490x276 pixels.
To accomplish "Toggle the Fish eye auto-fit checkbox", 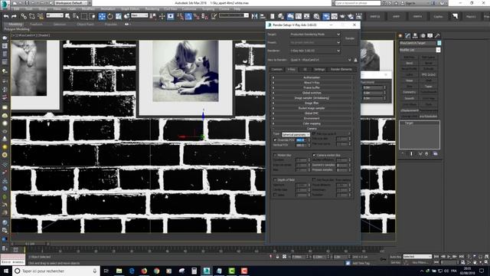I will [314, 133].
